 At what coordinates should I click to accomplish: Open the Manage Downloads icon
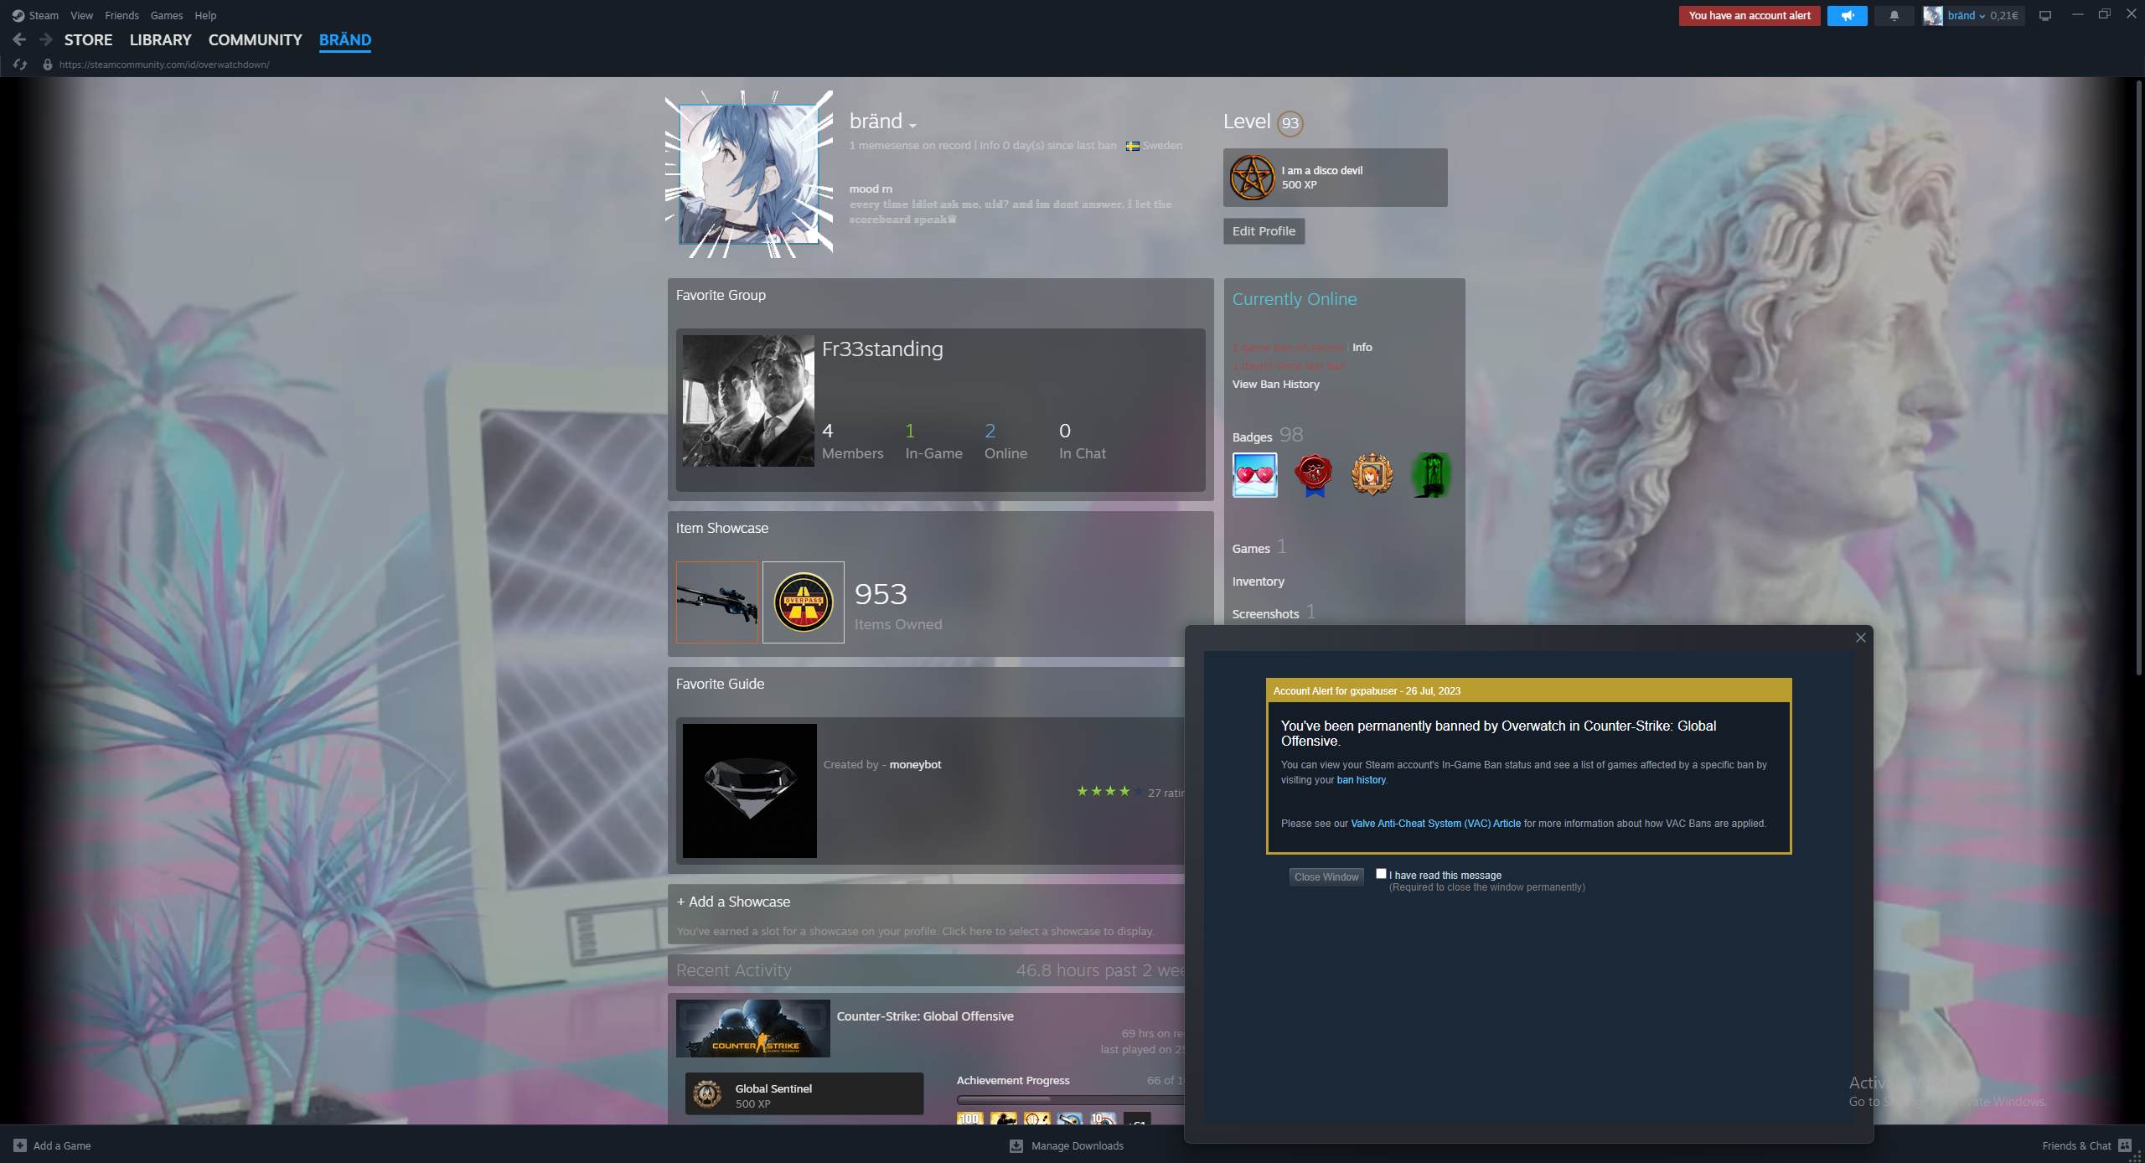pos(1016,1145)
